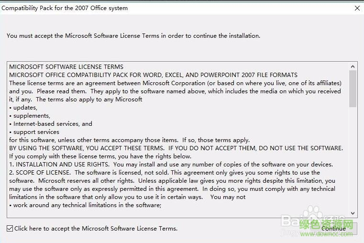The width and height of the screenshot is (364, 243).
Task: Click the "supplements," bullet line
Action: [31, 116]
